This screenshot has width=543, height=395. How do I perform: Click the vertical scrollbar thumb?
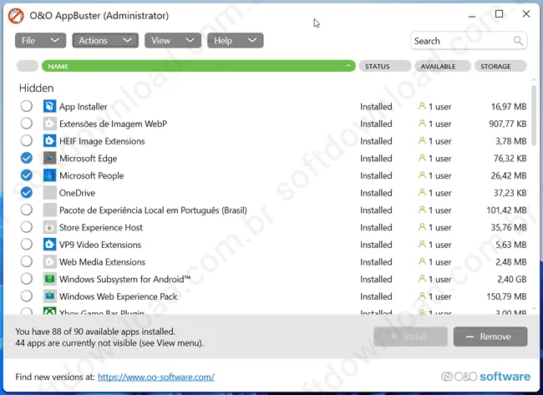tap(534, 116)
